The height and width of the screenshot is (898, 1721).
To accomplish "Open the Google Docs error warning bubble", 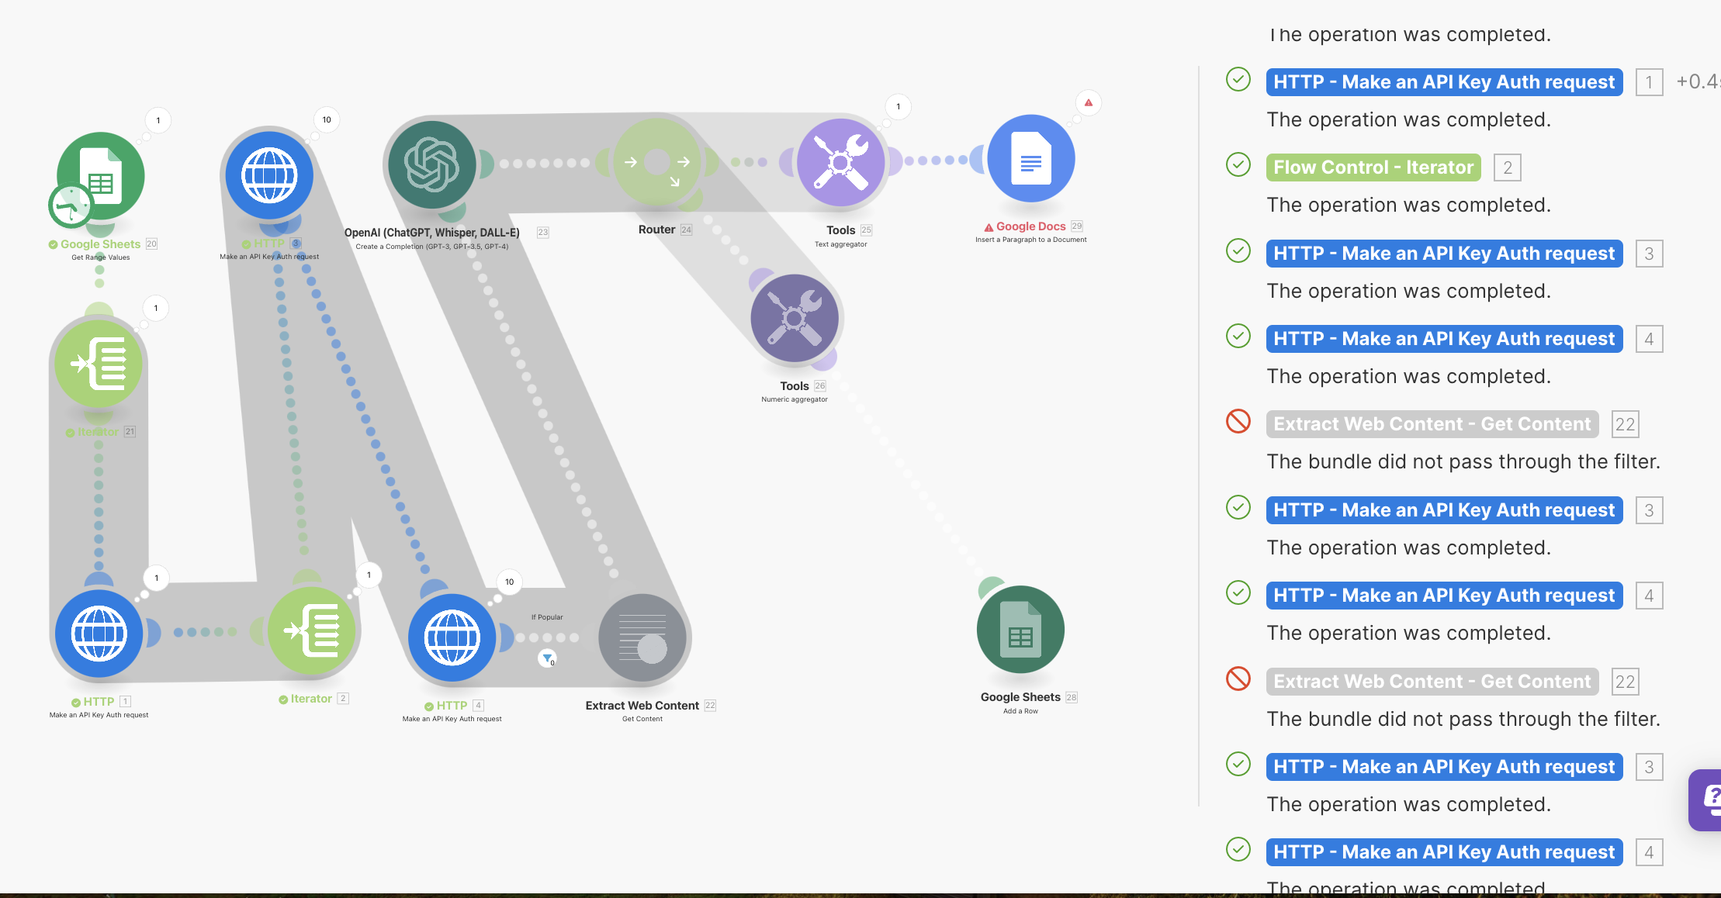I will 1089,102.
